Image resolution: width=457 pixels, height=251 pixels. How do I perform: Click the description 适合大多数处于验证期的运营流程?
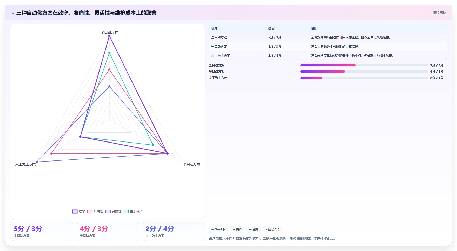pos(335,47)
